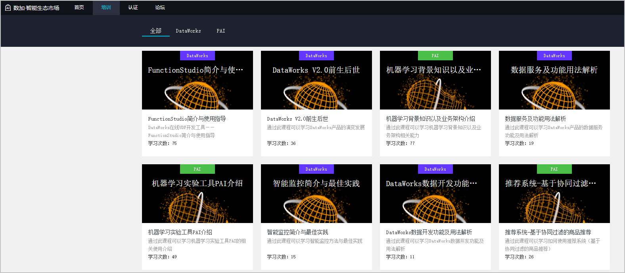Click description 通过此课程可以学习智能监控方法与最佳实践
Image resolution: width=625 pixels, height=273 pixels.
[314, 241]
